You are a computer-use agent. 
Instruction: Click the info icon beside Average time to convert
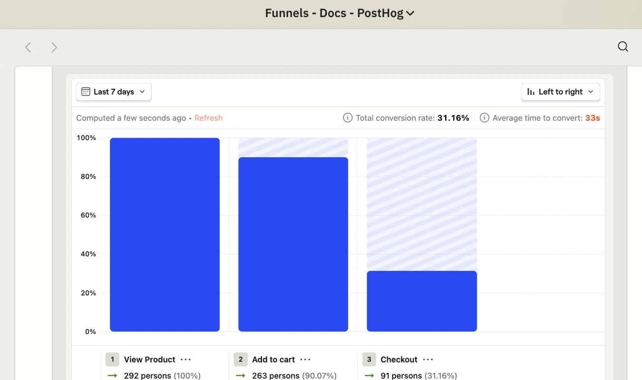(x=484, y=118)
